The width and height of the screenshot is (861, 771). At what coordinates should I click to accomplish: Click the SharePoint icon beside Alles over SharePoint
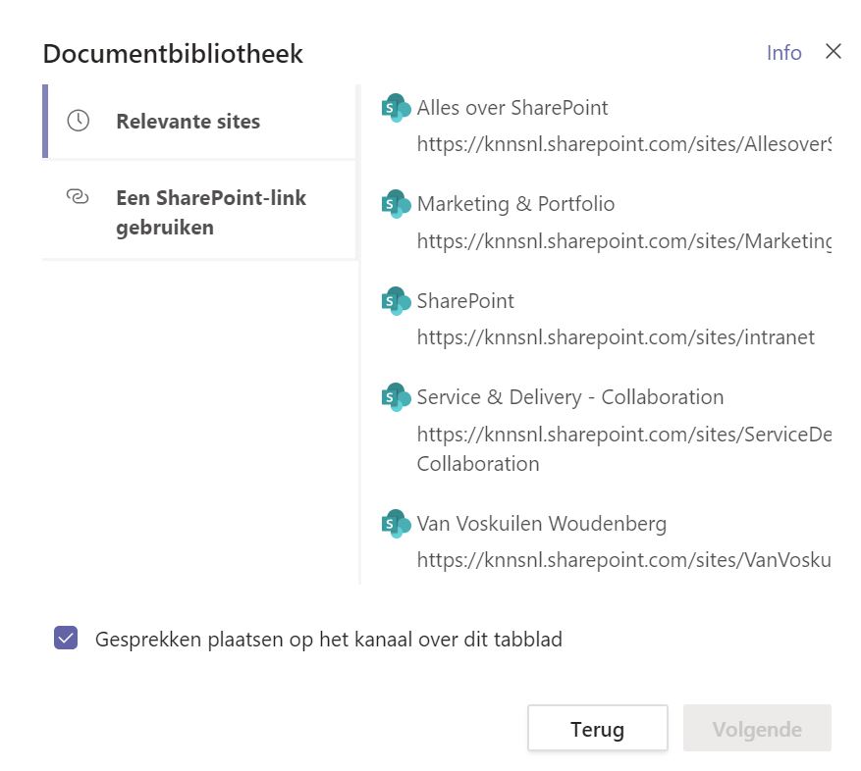pos(396,108)
